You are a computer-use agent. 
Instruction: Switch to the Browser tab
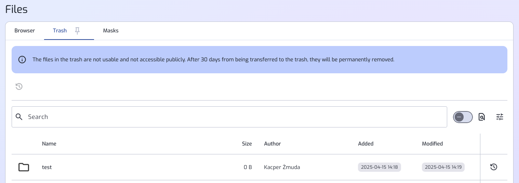point(25,31)
